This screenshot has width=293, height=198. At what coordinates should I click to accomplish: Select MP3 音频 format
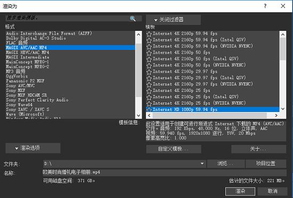(x=70, y=71)
